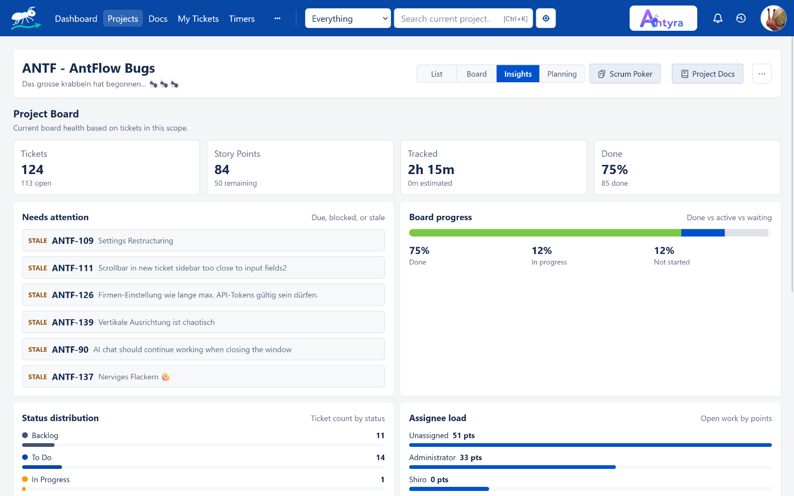Image resolution: width=794 pixels, height=496 pixels.
Task: Click the Done 75% summary card
Action: [x=687, y=167]
